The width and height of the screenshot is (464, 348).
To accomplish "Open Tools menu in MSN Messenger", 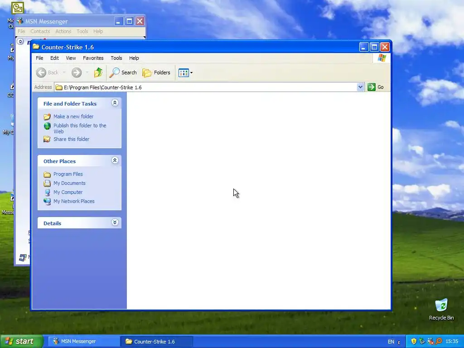I will 82,31.
